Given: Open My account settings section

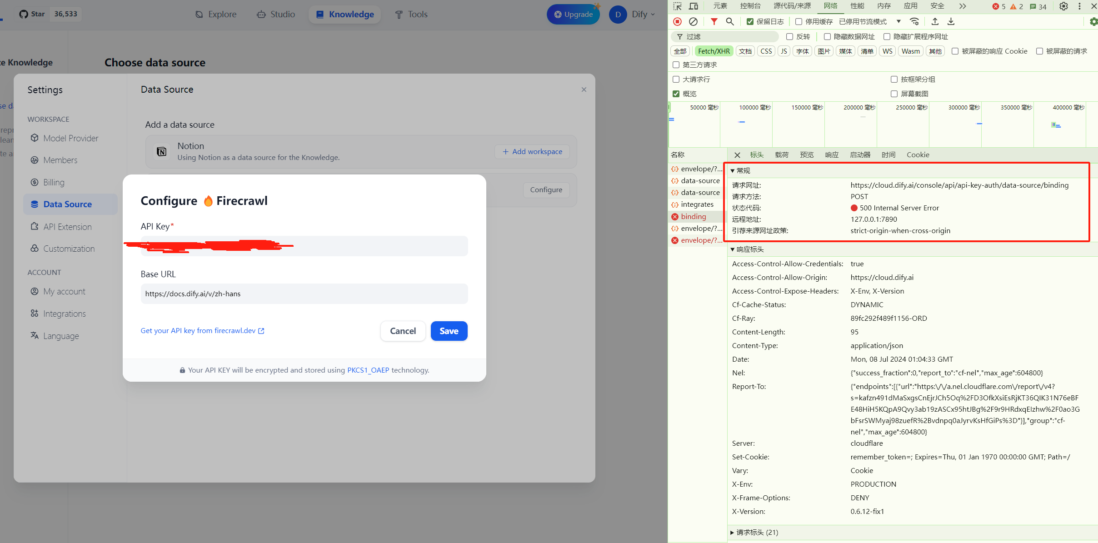Looking at the screenshot, I should [70, 291].
